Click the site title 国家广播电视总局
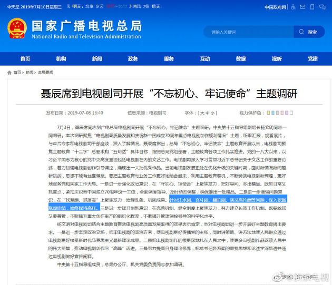 coord(86,26)
